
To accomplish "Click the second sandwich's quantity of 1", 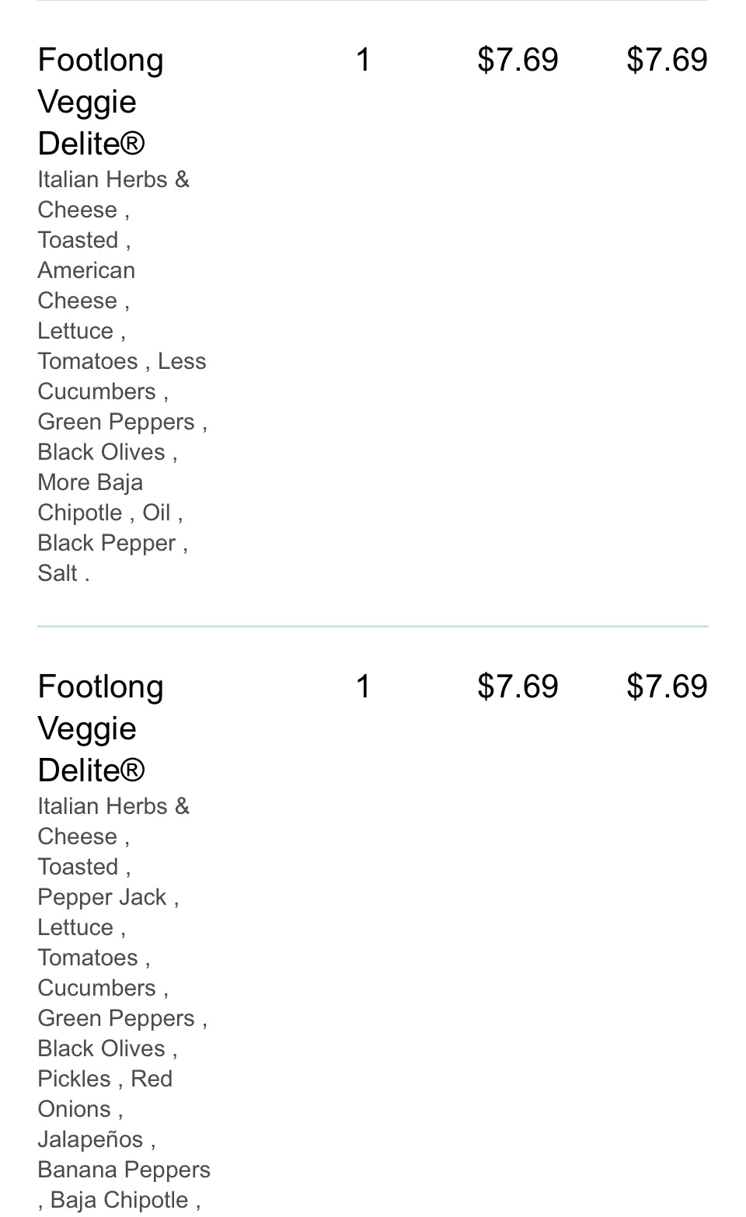I will click(x=363, y=687).
